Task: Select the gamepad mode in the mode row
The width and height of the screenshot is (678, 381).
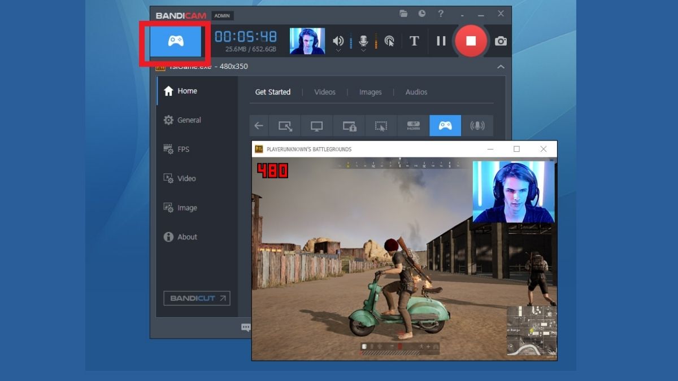Action: pos(445,126)
